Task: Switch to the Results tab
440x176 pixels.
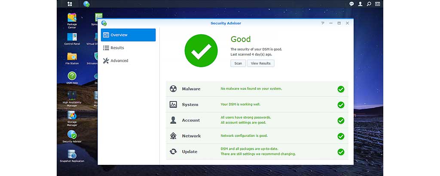Action: pyautogui.click(x=128, y=48)
